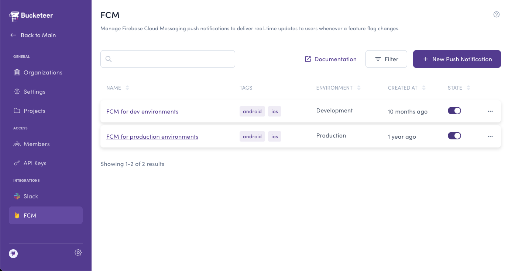Disable the FCM for production environments toggle
The image size is (515, 271).
[454, 136]
